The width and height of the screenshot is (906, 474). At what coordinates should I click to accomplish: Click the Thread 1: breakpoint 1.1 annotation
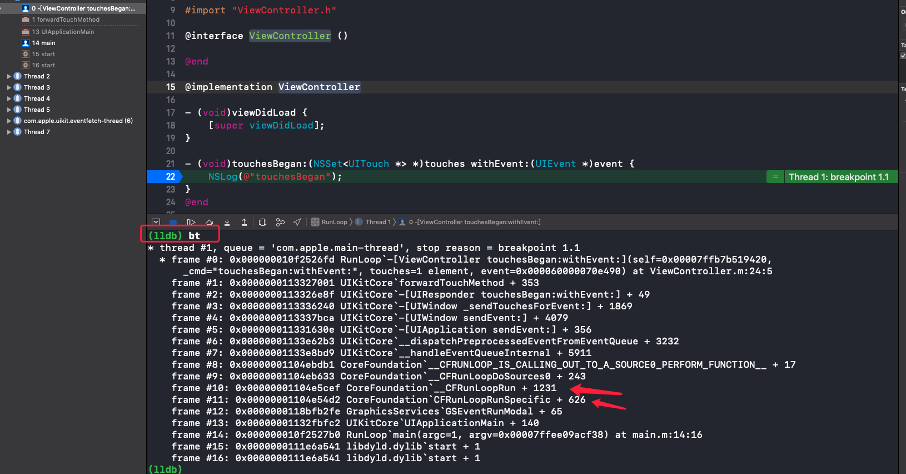(x=839, y=177)
